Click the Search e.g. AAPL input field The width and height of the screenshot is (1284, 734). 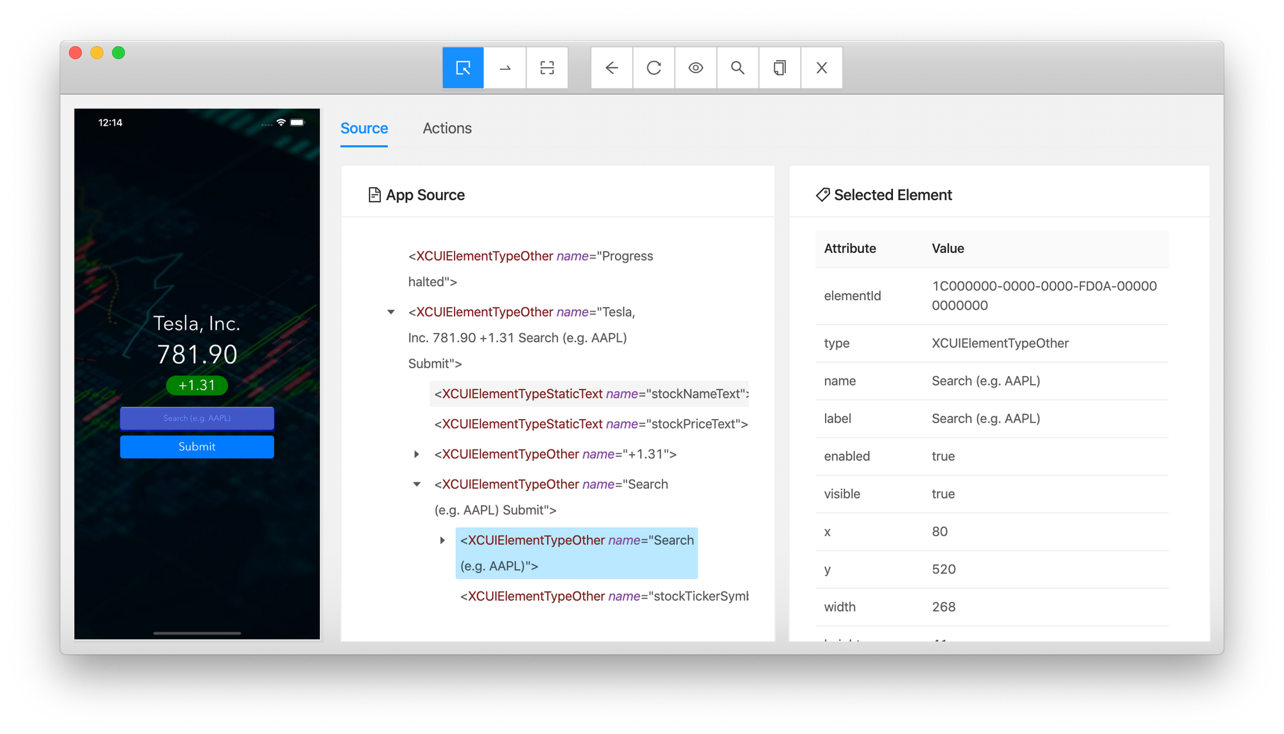tap(196, 418)
